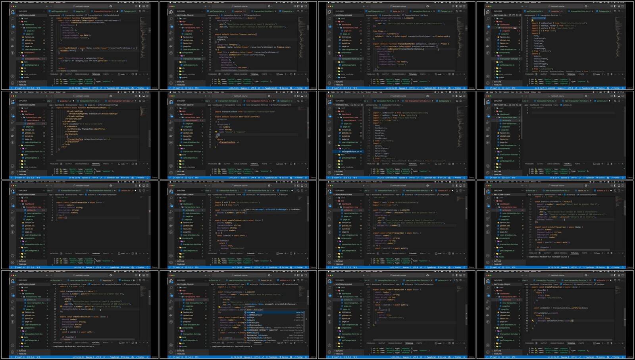Switch to PORTS tab in the "use server" screenshot

[x=577, y=164]
